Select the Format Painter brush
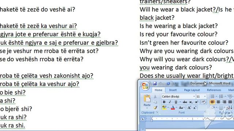The height and width of the screenshot is (131, 234). (x=155, y=107)
